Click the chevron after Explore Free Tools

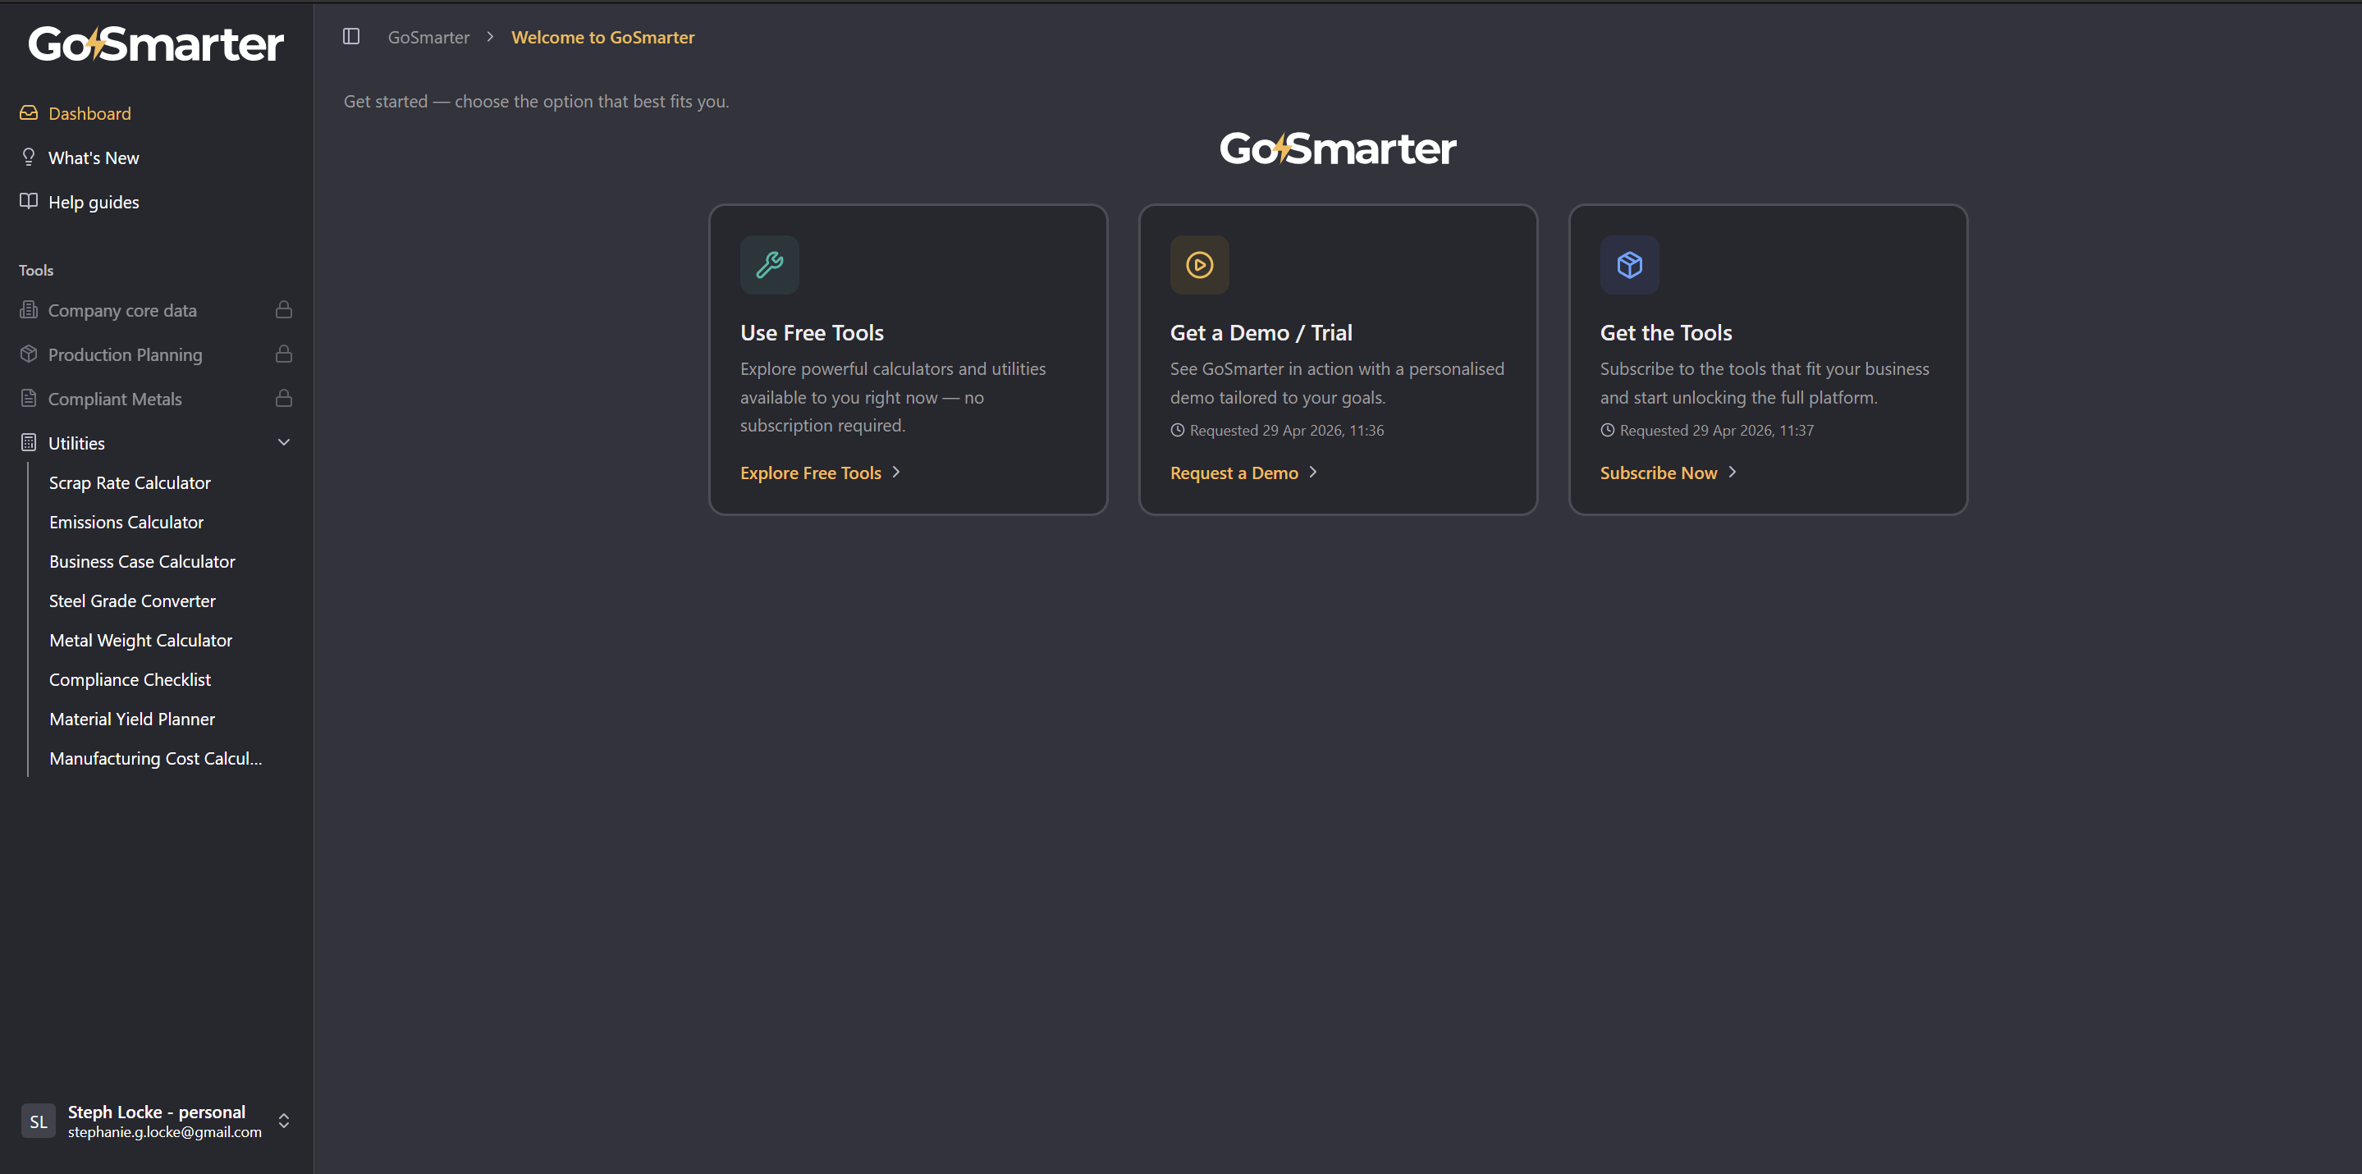pyautogui.click(x=896, y=472)
